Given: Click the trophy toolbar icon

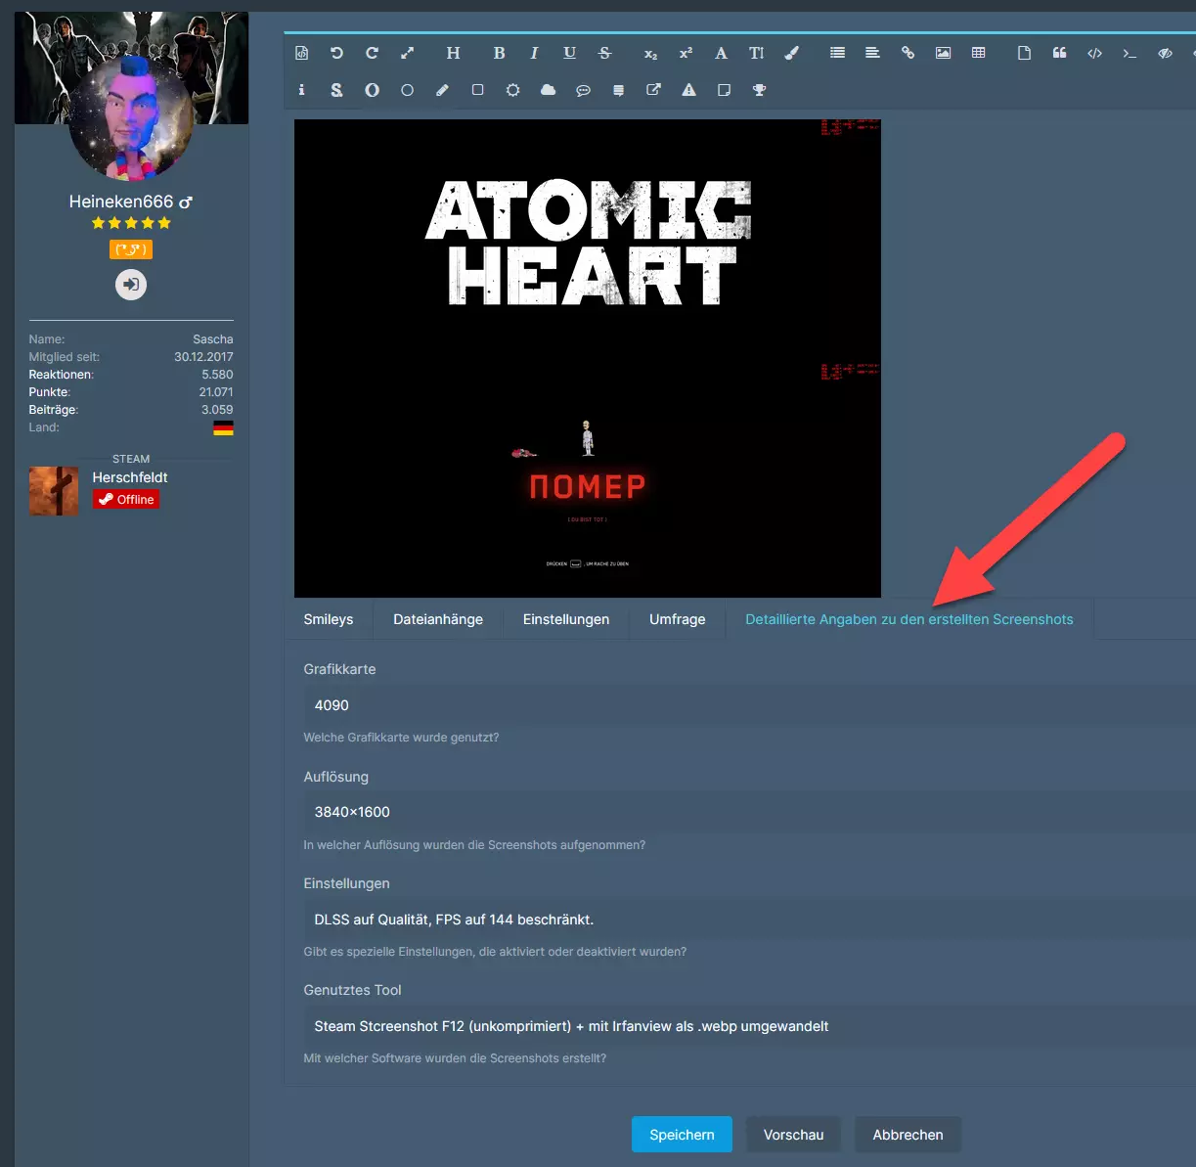Looking at the screenshot, I should [759, 90].
